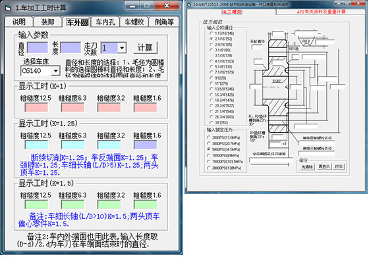Open the 走刀次数 dropdown arrow
The image size is (369, 259).
coord(122,48)
